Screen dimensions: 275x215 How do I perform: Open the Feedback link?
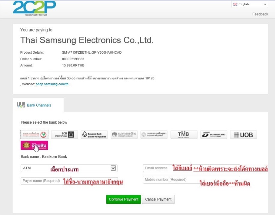(x=260, y=14)
